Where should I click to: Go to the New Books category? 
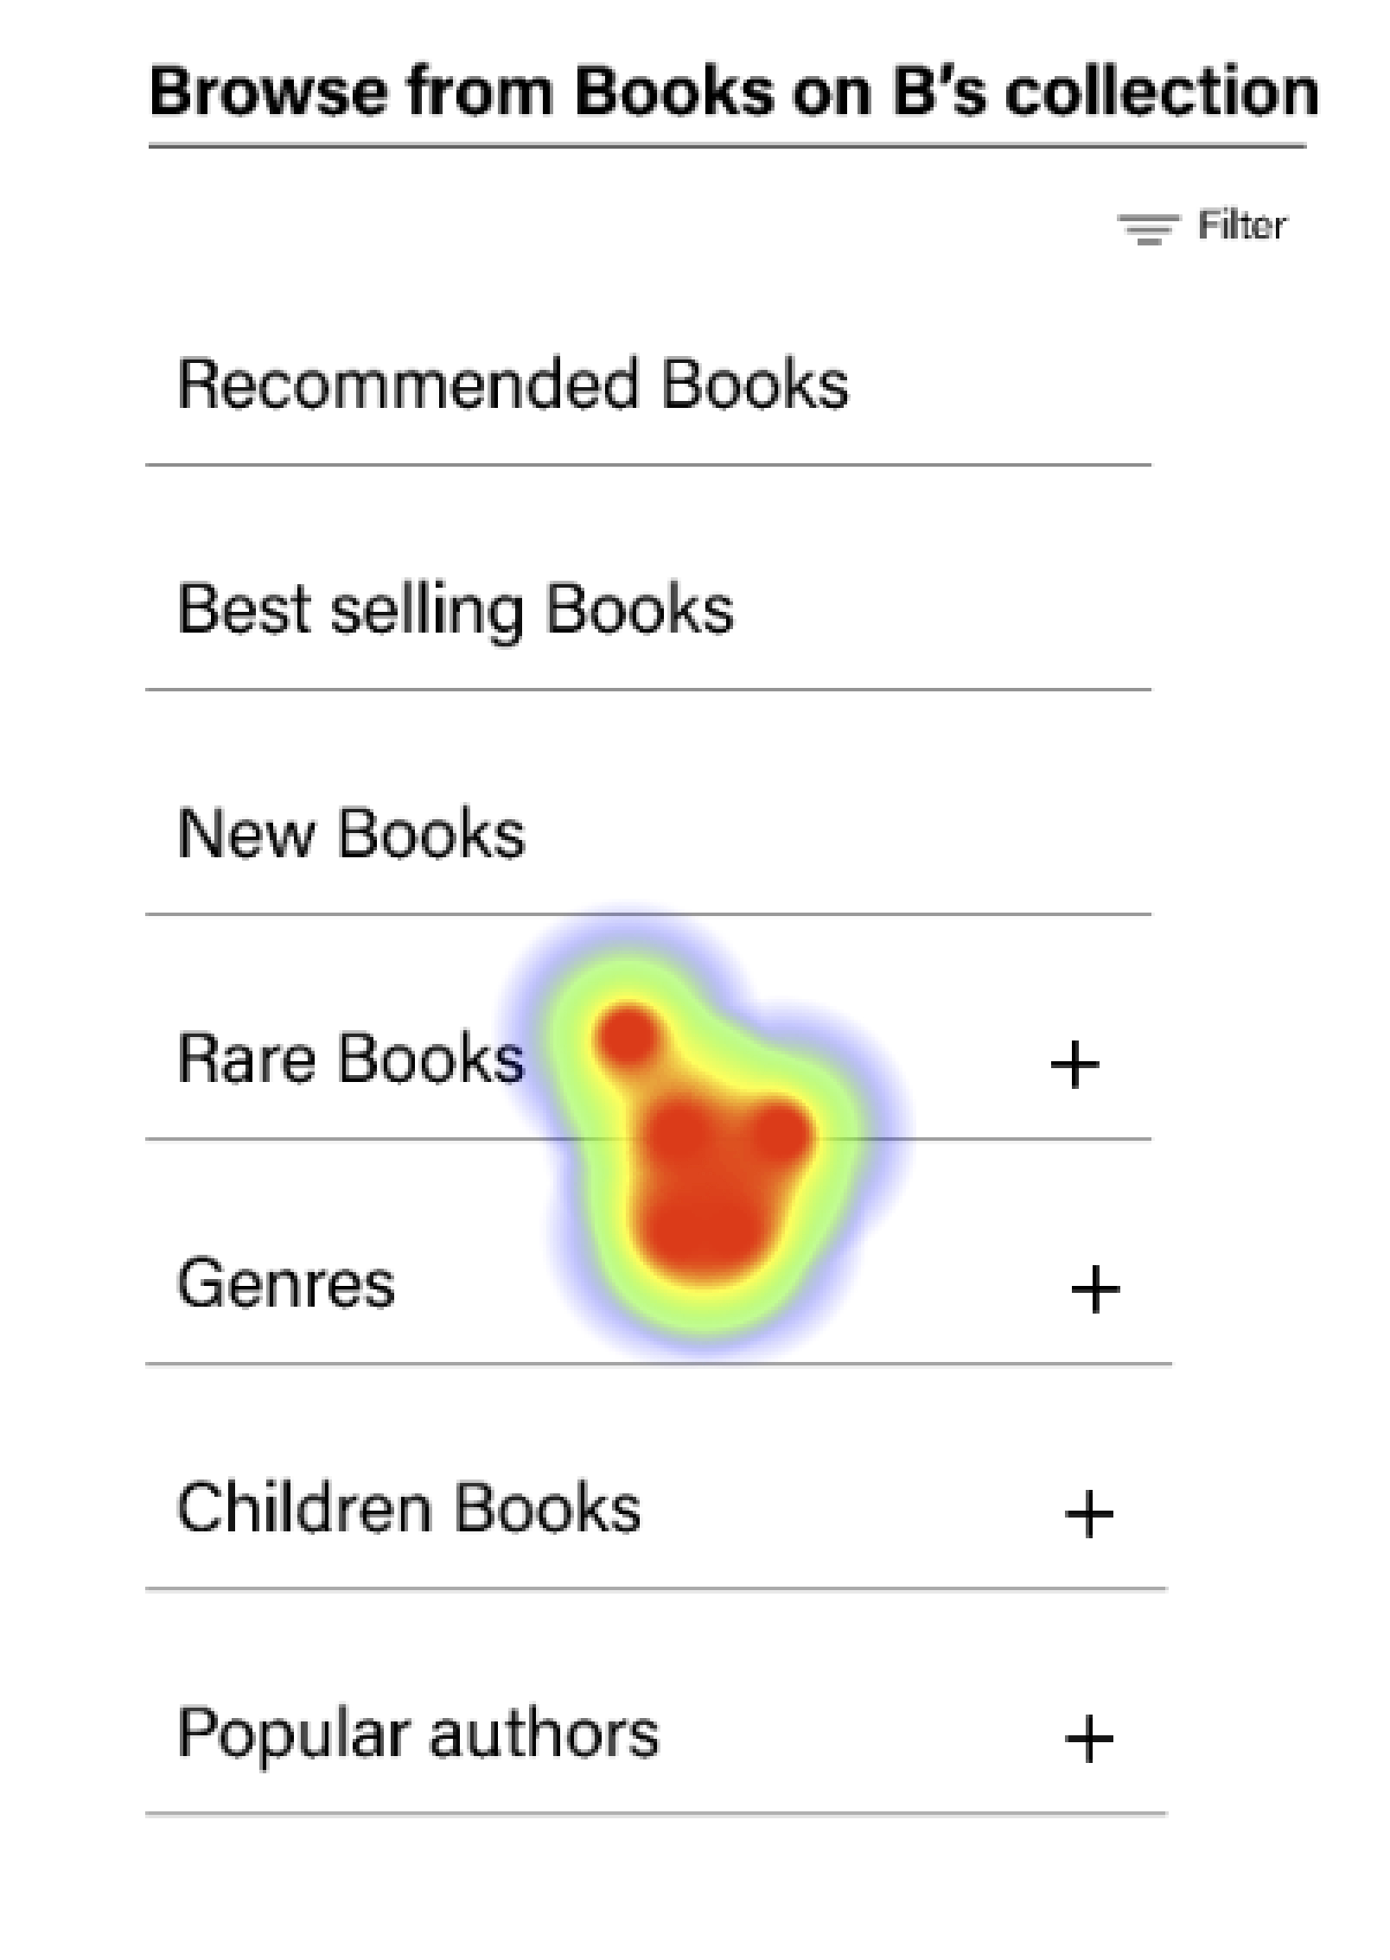[x=351, y=834]
